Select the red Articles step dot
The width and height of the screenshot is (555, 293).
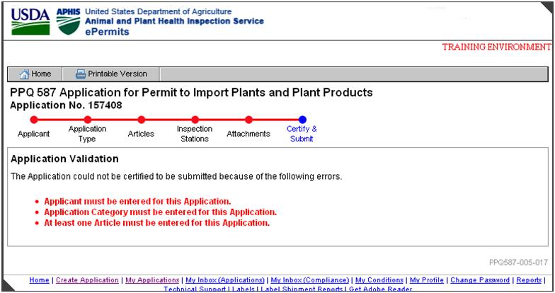[x=141, y=120]
